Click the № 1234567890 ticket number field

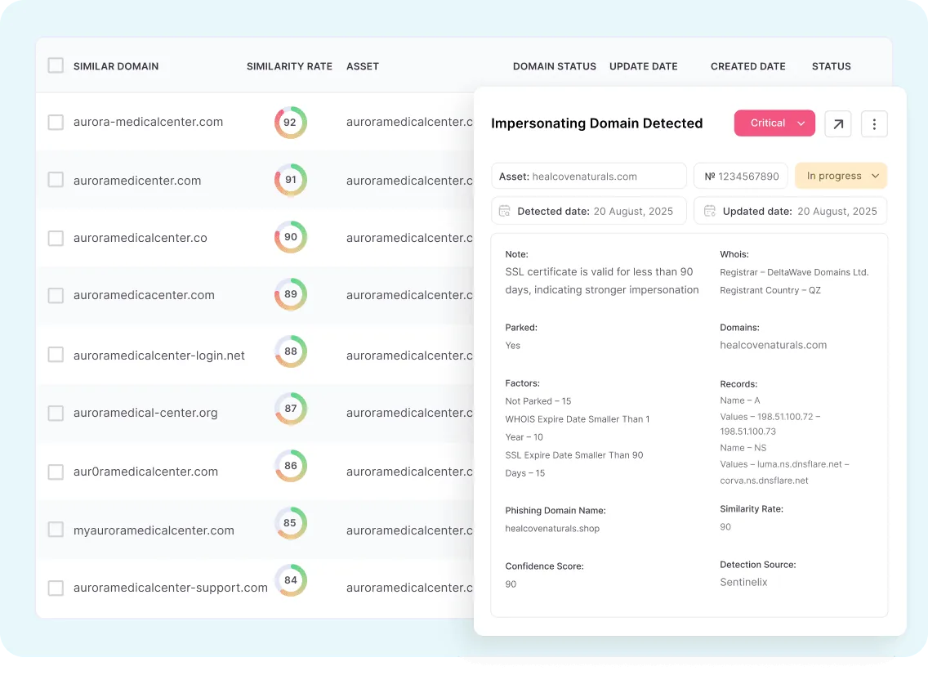coord(741,176)
